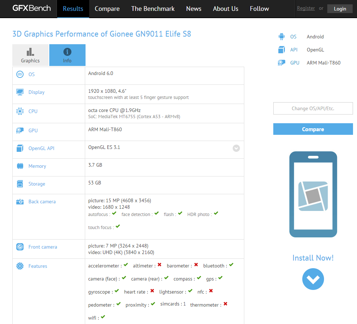Click the CPU chip icon
The height and width of the screenshot is (324, 357).
[20, 111]
